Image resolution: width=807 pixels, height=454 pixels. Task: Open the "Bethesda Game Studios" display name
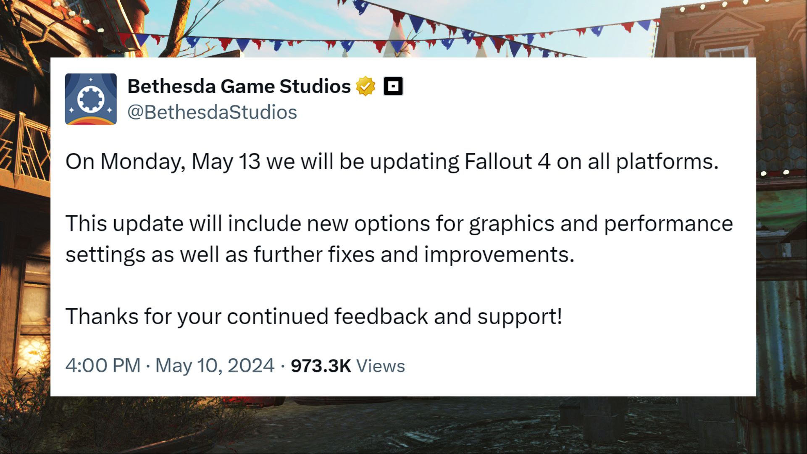pyautogui.click(x=239, y=86)
